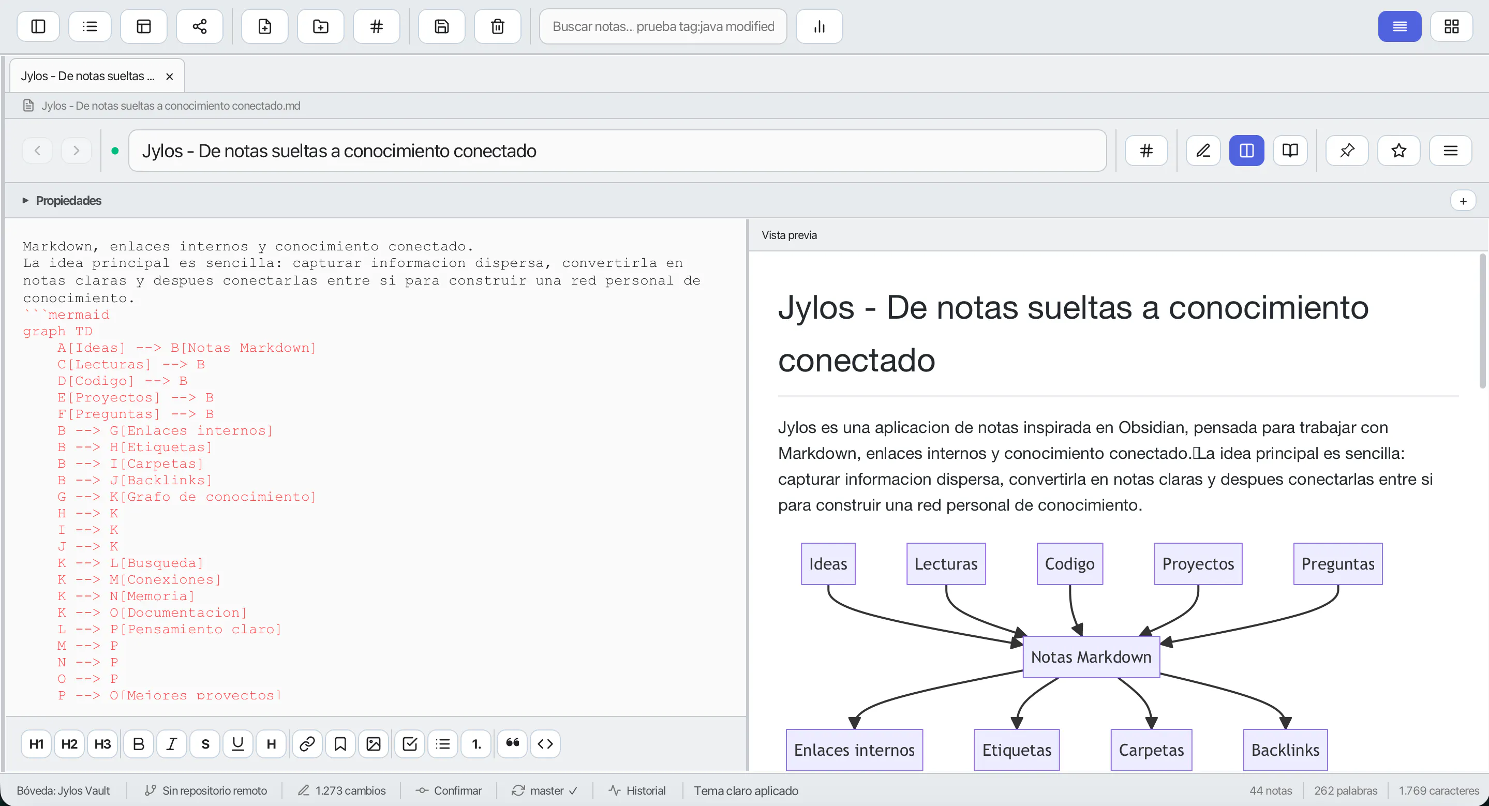Apply italic formatting
The width and height of the screenshot is (1489, 806).
point(172,743)
